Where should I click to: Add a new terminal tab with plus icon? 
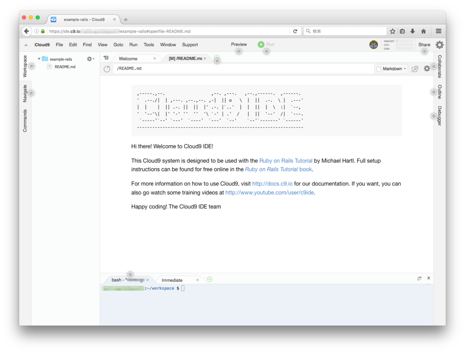click(x=209, y=279)
